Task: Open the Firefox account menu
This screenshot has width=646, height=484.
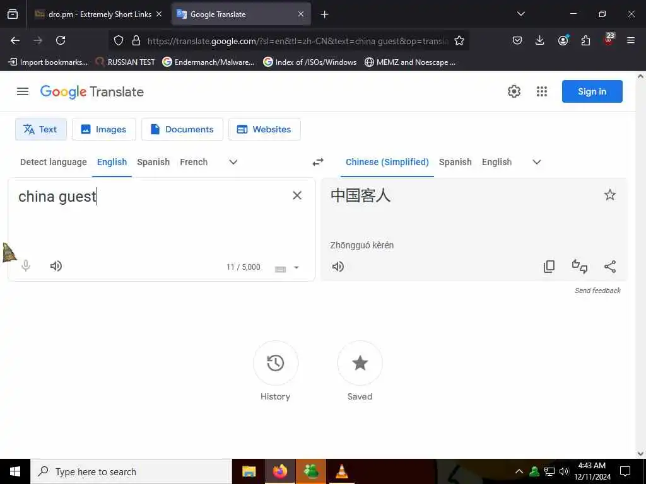Action: (563, 40)
